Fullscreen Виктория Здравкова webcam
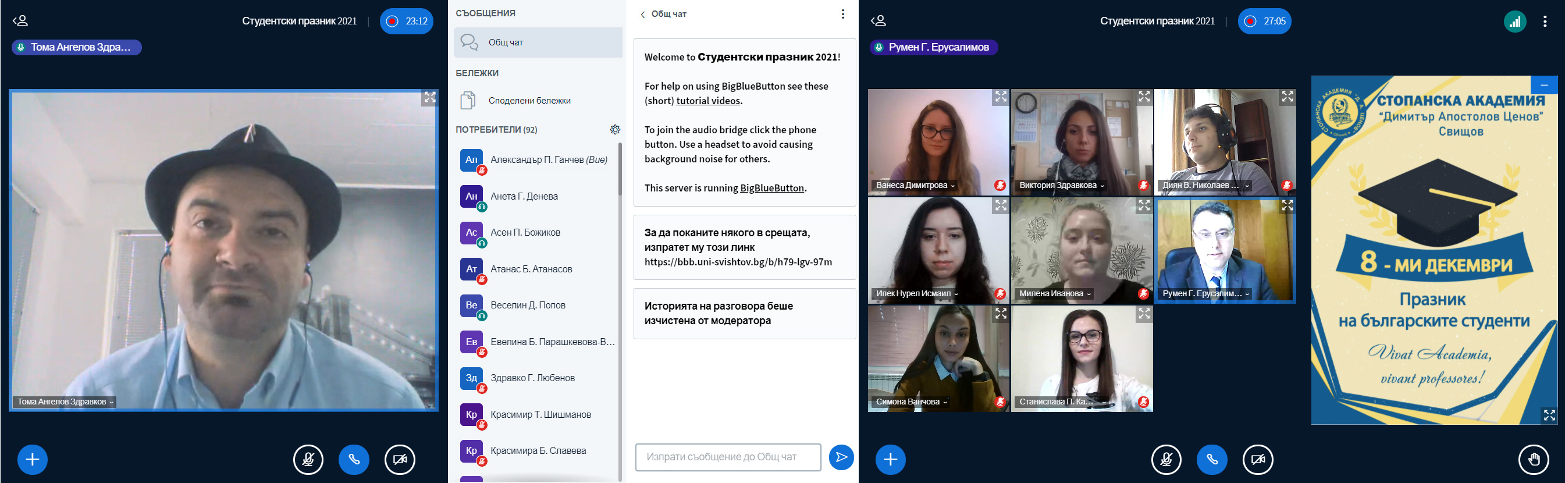This screenshot has width=1565, height=483. pos(1144,97)
